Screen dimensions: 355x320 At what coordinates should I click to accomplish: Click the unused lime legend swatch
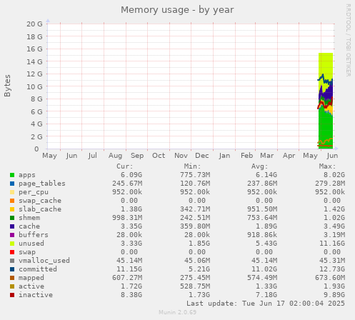tap(12, 244)
